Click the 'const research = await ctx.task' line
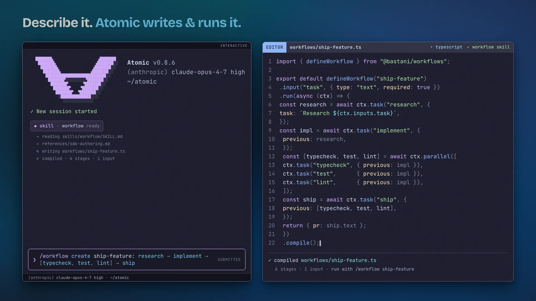This screenshot has height=301, width=536. [355, 105]
